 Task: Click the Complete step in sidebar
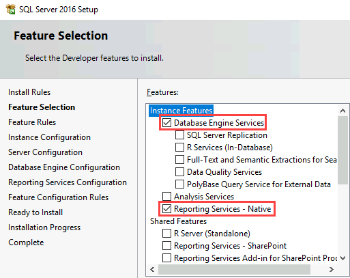tap(26, 242)
